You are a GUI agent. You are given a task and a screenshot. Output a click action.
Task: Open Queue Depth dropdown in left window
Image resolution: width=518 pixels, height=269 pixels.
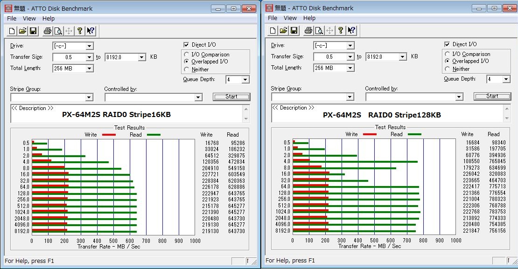click(245, 80)
